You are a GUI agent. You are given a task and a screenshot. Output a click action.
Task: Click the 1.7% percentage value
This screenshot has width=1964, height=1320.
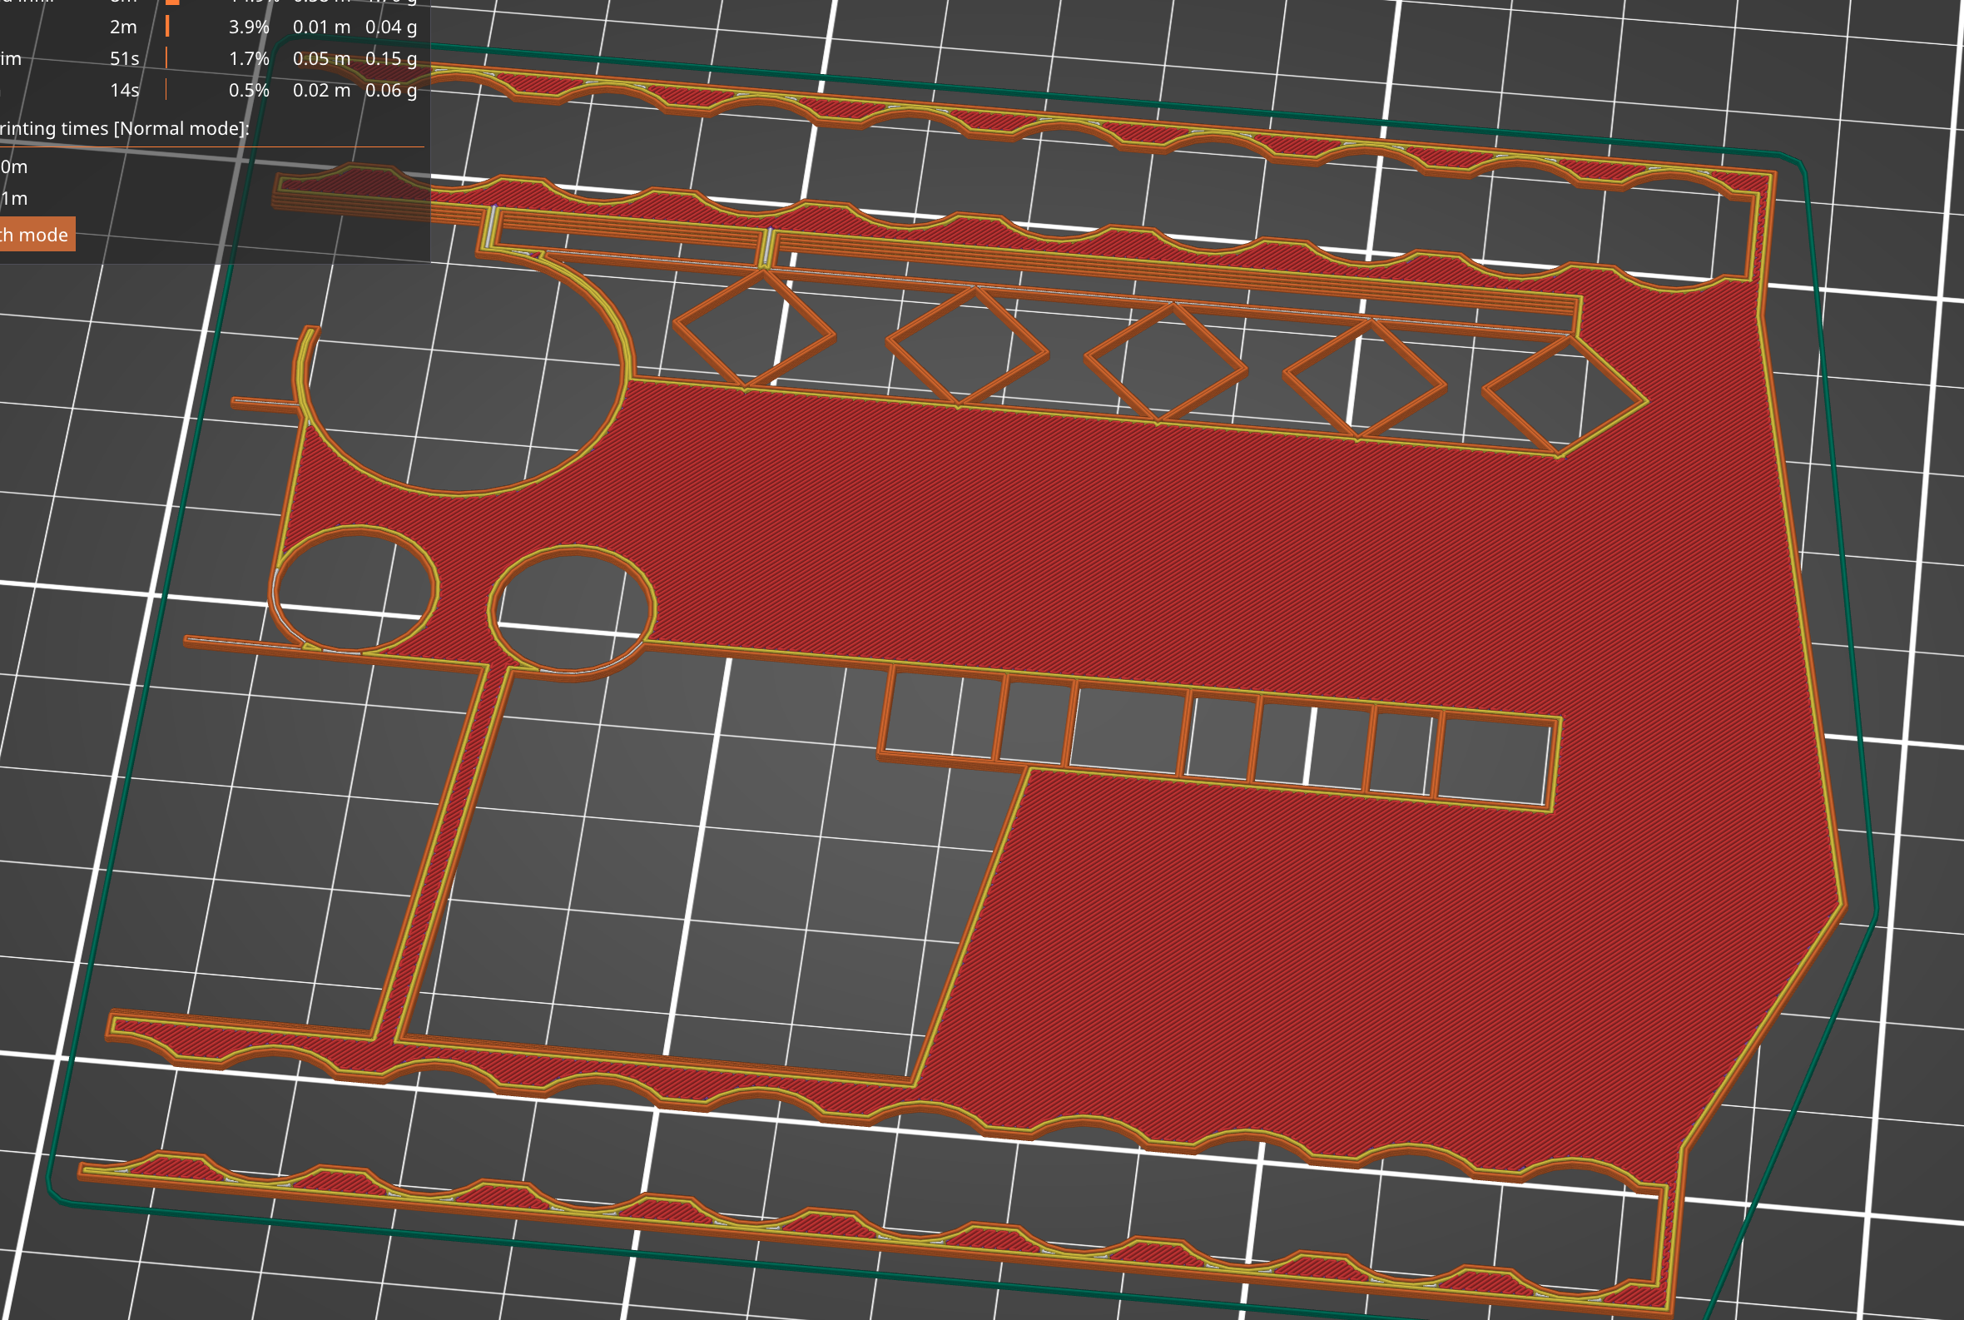coord(249,58)
